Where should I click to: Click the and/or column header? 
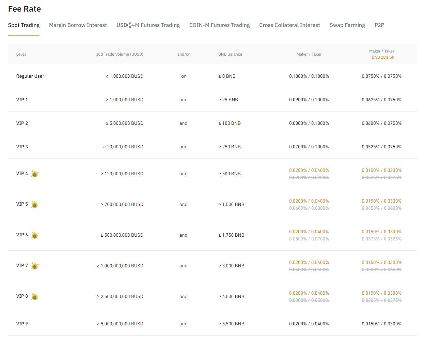point(184,54)
